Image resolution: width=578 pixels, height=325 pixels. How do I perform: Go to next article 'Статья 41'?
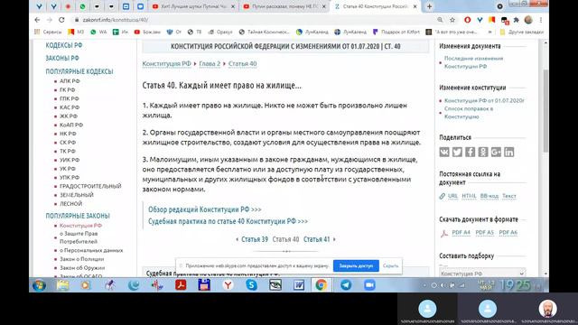(316, 239)
